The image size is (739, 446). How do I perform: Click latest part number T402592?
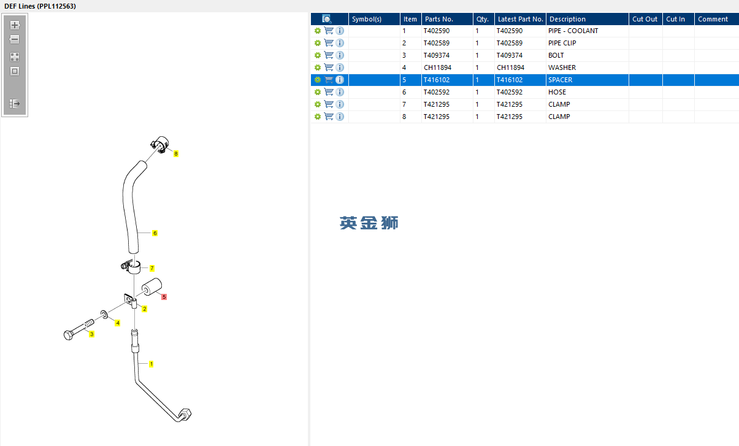[510, 92]
